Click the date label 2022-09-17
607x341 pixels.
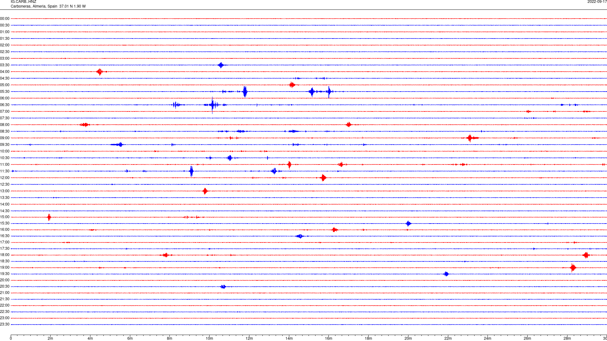[x=597, y=2]
